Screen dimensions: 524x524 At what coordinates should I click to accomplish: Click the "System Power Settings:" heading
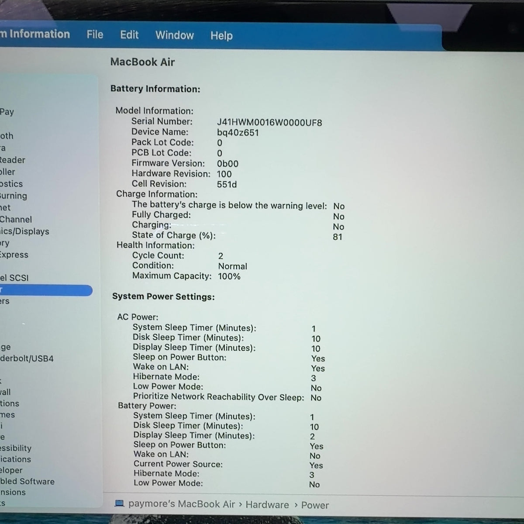[163, 296]
